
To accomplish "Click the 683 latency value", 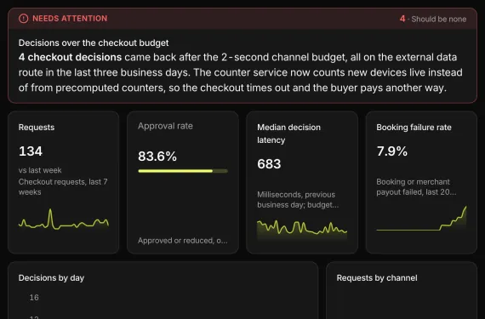I will [x=269, y=164].
